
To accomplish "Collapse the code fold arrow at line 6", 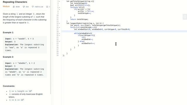I will pos(60,7).
